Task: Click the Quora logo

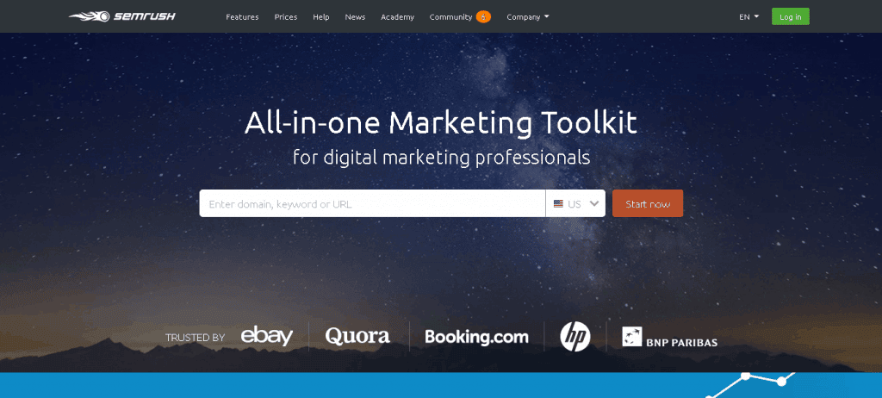Action: tap(357, 337)
